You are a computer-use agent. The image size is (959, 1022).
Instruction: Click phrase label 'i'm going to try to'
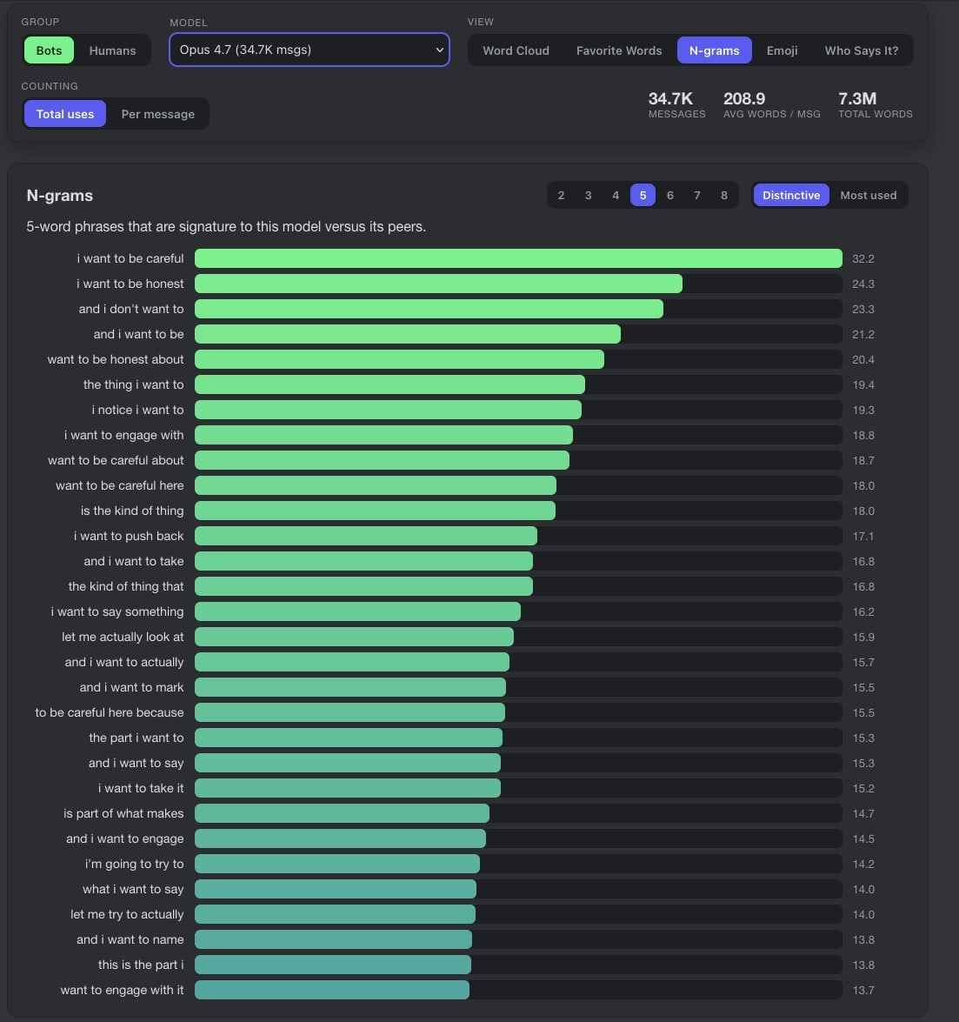(134, 864)
